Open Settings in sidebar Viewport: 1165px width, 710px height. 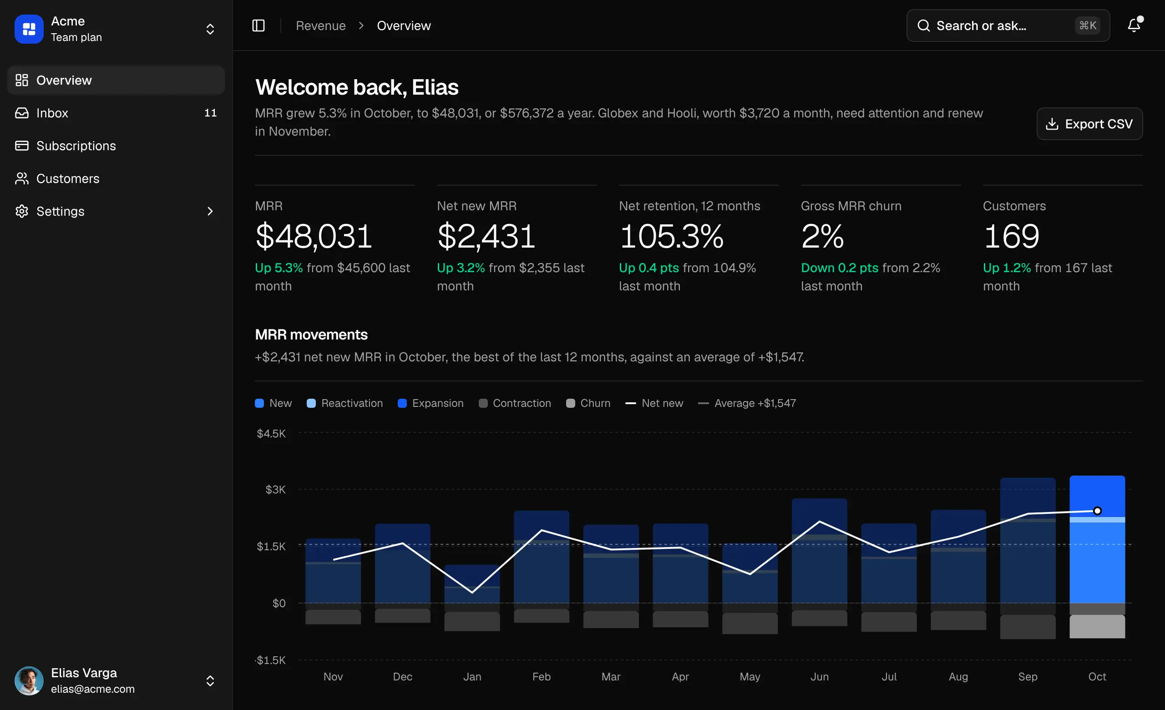[x=116, y=211]
